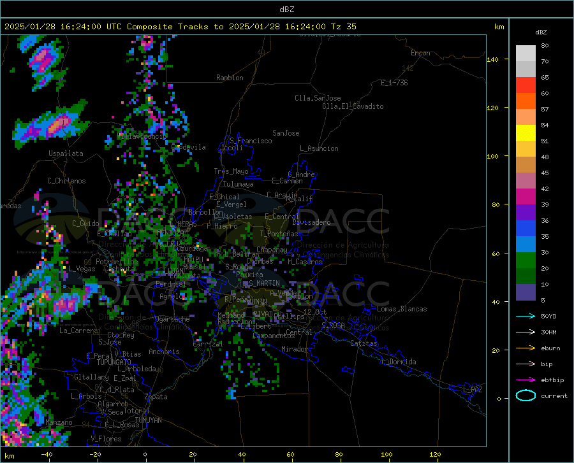Screen dimensions: 574x463
Task: Click the yellow eburn arrow legend icon
Action: click(x=526, y=348)
